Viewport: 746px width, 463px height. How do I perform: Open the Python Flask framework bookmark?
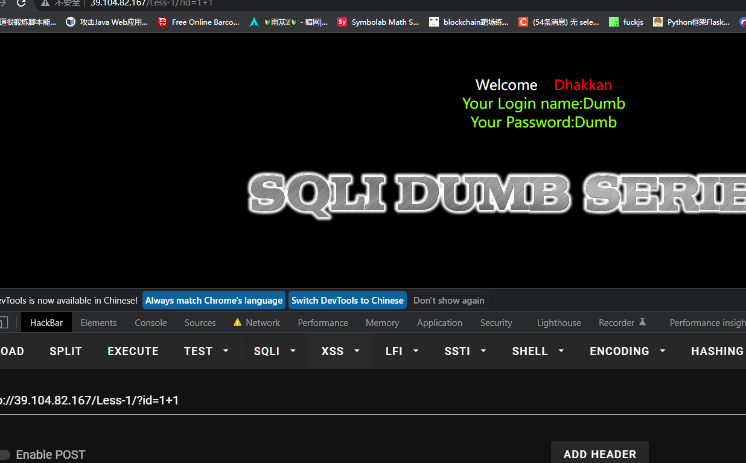pyautogui.click(x=692, y=22)
